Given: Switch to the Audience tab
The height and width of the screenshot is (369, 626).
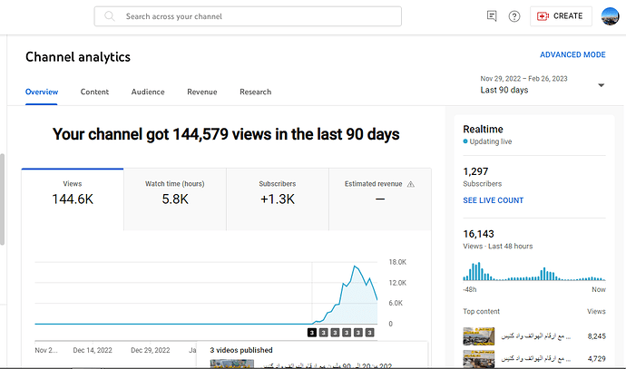Looking at the screenshot, I should click(x=148, y=92).
